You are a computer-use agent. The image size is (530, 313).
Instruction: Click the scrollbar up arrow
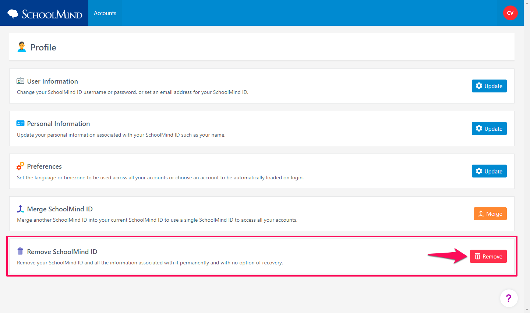point(527,2)
